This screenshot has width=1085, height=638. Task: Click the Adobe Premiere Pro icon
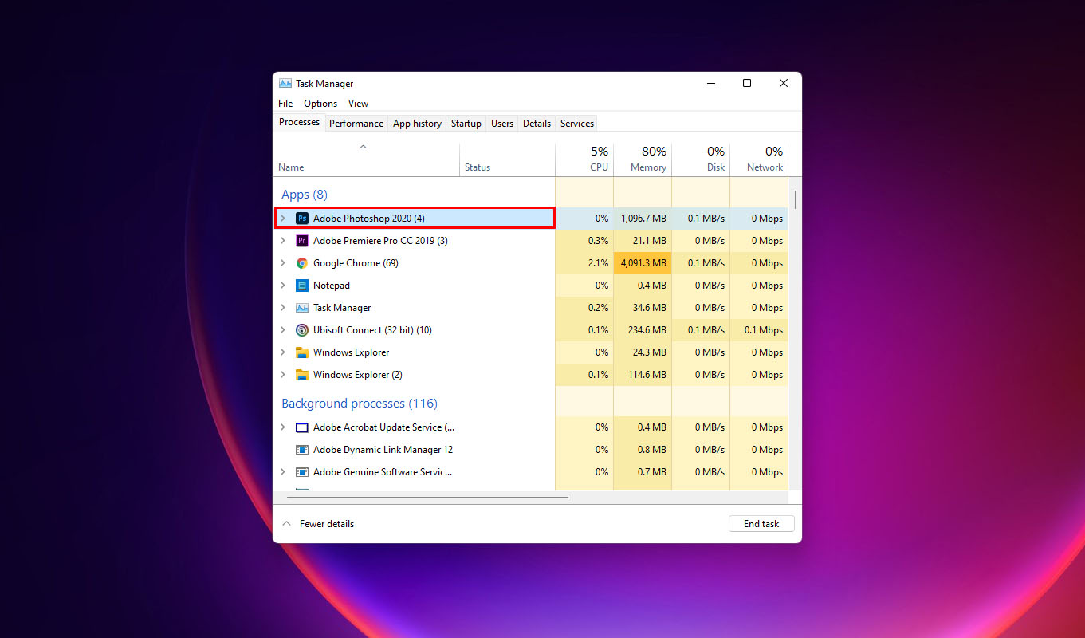click(x=302, y=240)
